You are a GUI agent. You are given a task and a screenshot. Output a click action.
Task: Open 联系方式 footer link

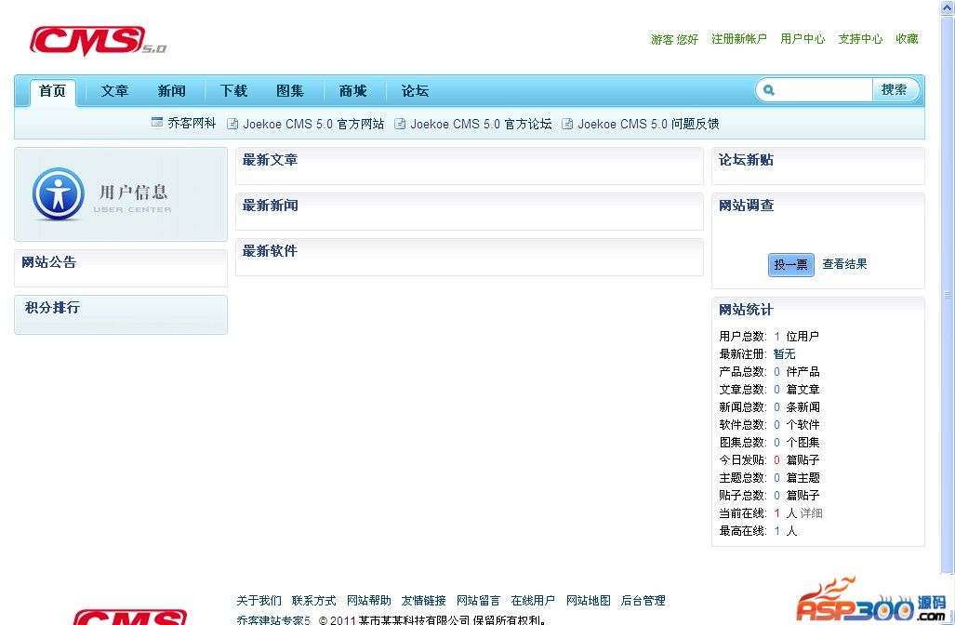(313, 601)
